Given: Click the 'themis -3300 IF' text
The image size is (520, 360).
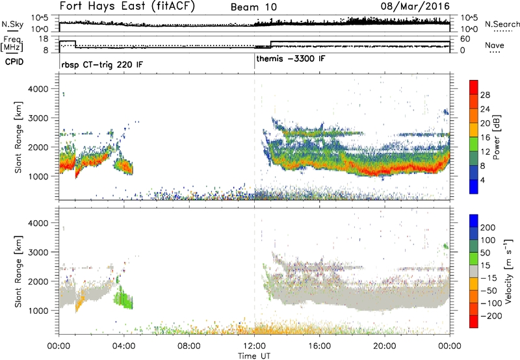Looking at the screenshot, I should (x=291, y=58).
